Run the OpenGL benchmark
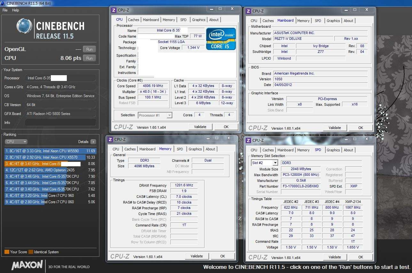The image size is (412, 273). pyautogui.click(x=89, y=49)
